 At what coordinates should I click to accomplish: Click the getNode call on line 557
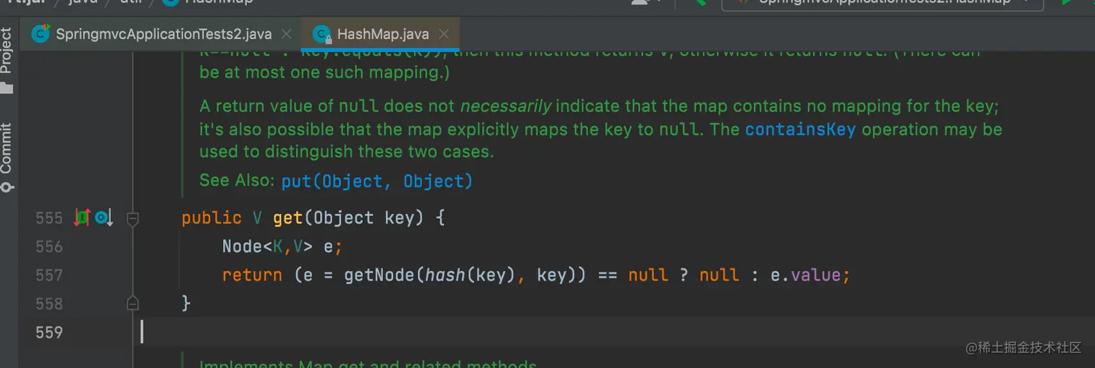pyautogui.click(x=379, y=275)
